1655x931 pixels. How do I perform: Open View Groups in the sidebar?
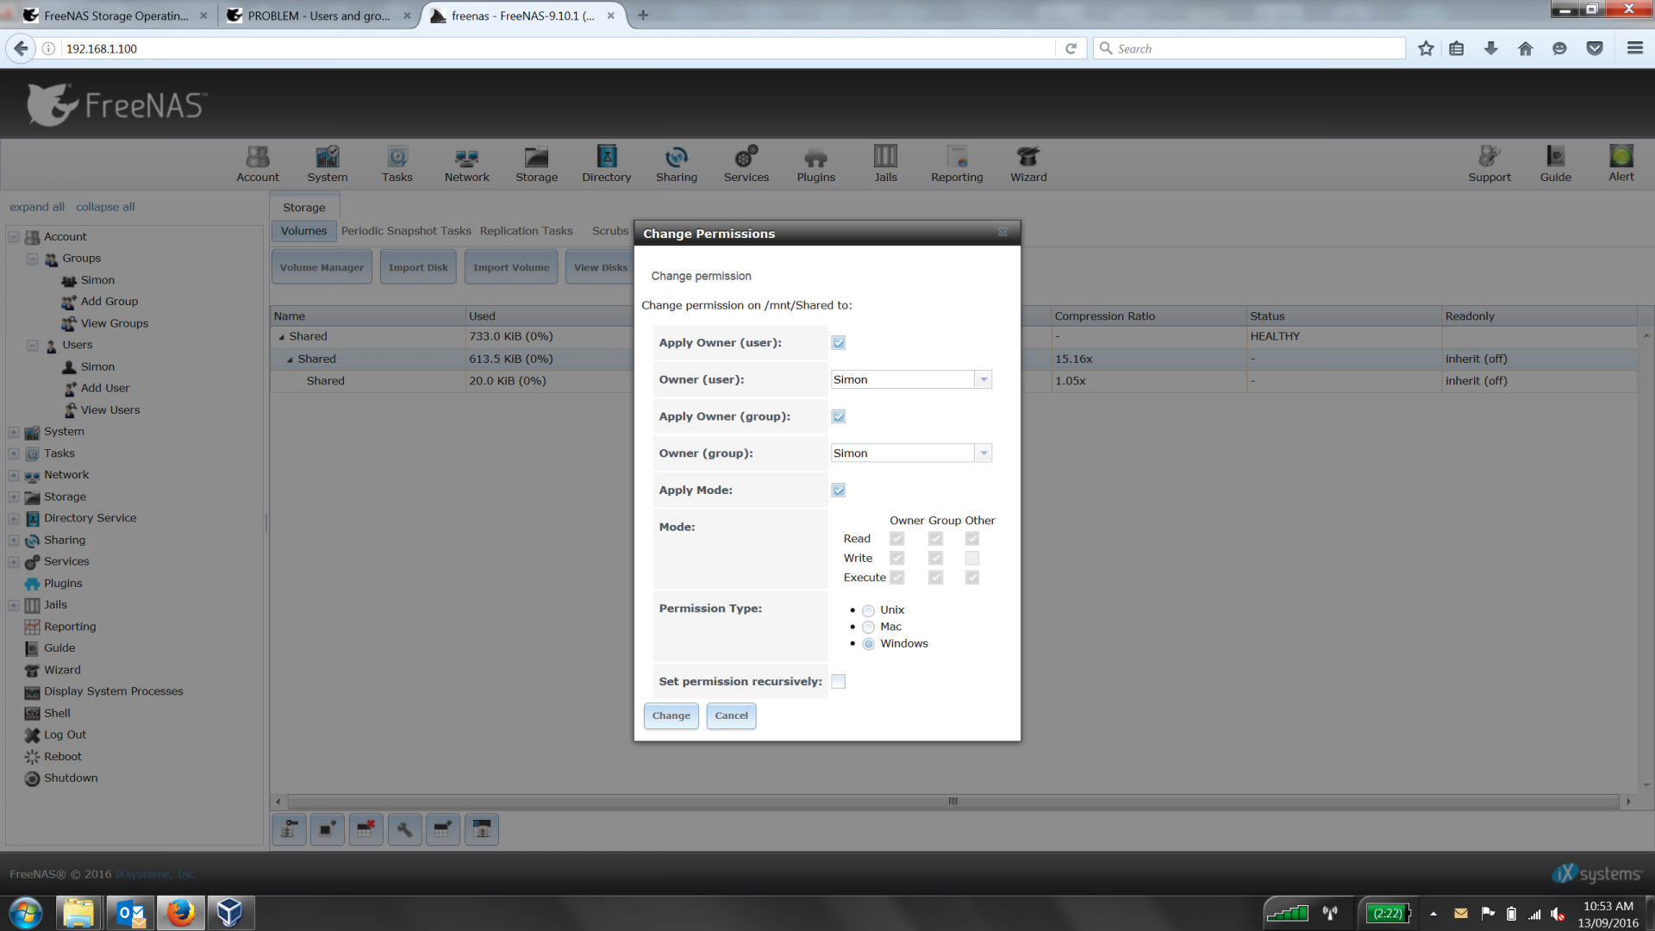(x=114, y=324)
